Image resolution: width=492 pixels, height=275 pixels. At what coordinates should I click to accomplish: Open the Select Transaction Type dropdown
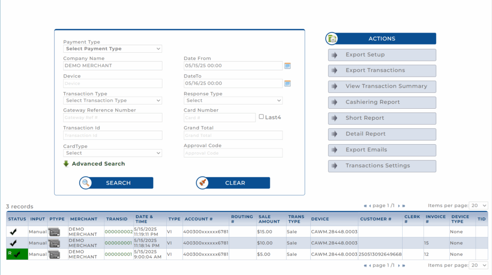tap(112, 101)
